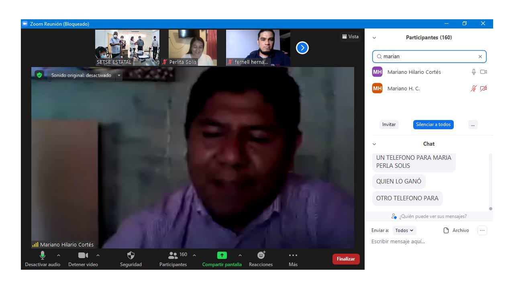End the meeting with Finalizar

346,259
